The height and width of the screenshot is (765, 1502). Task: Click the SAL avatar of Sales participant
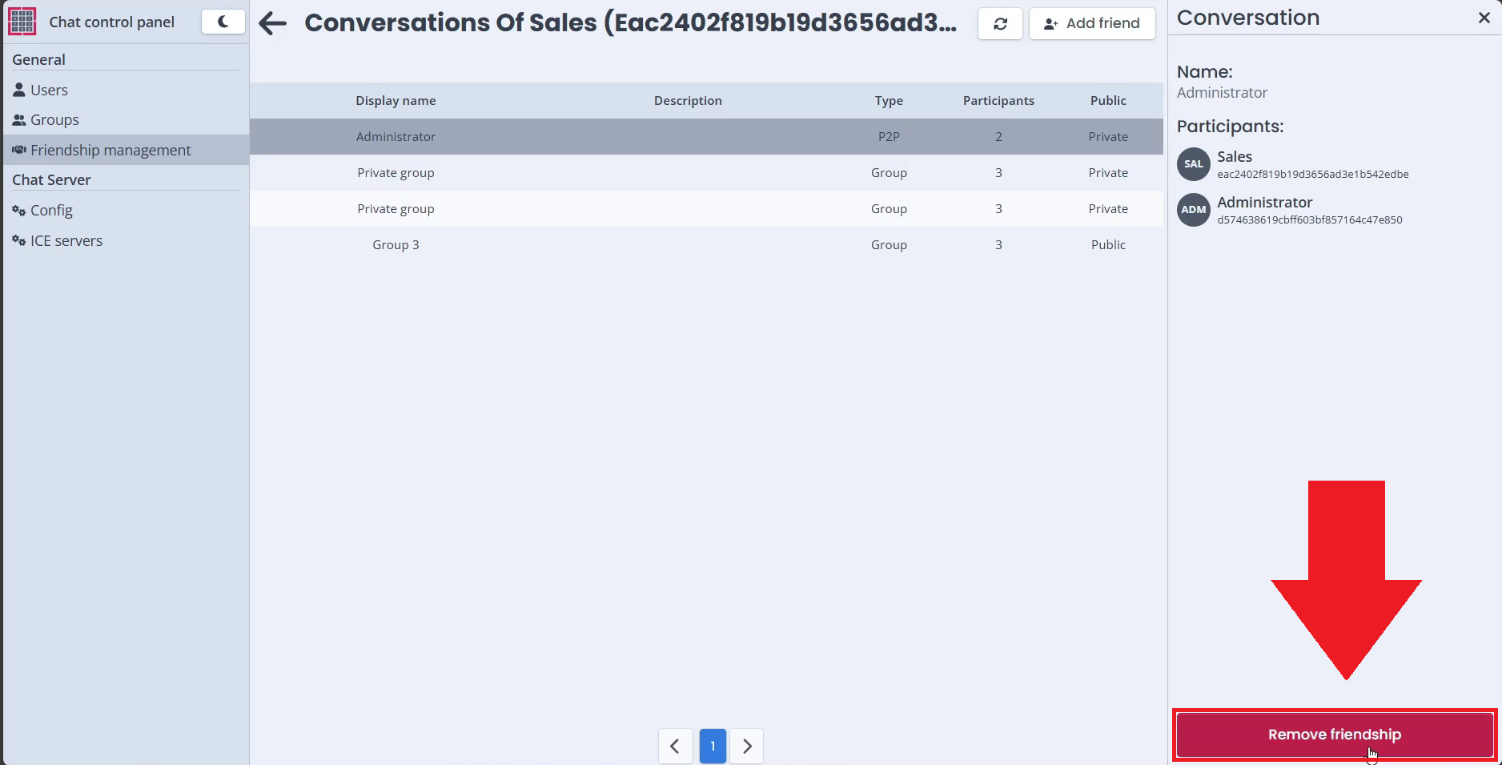point(1193,164)
